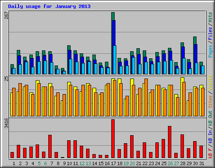Click the red kB bar for day 17
This screenshot has width=215, height=168.
[113, 139]
